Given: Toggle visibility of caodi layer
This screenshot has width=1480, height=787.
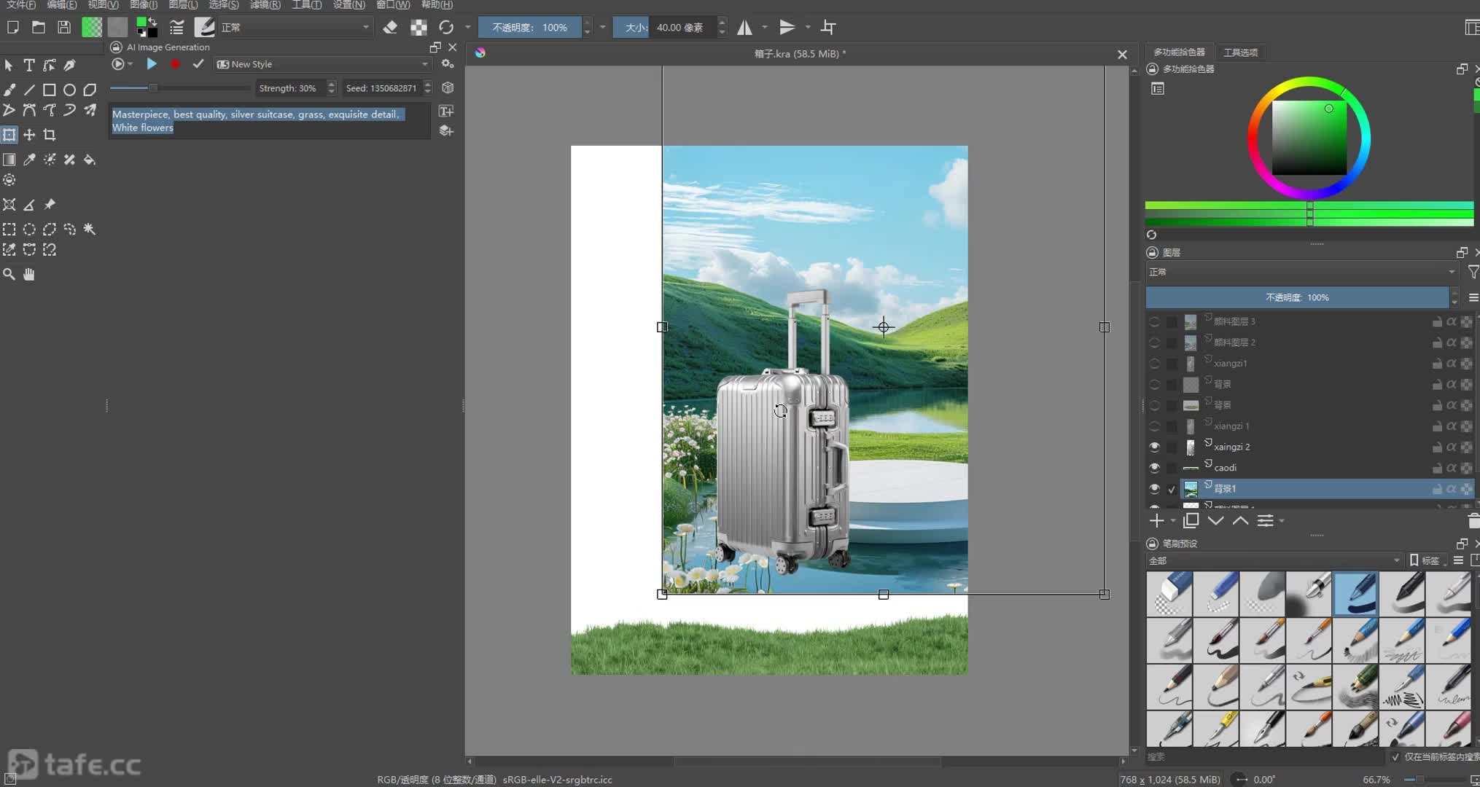Looking at the screenshot, I should click(1155, 467).
